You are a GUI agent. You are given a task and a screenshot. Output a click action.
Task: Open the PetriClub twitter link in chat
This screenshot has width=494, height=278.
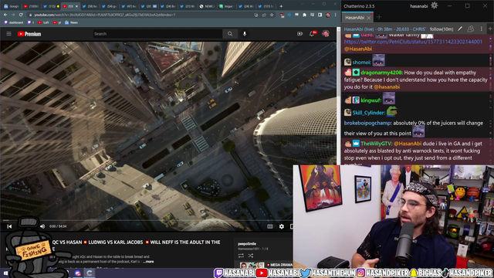pos(413,42)
